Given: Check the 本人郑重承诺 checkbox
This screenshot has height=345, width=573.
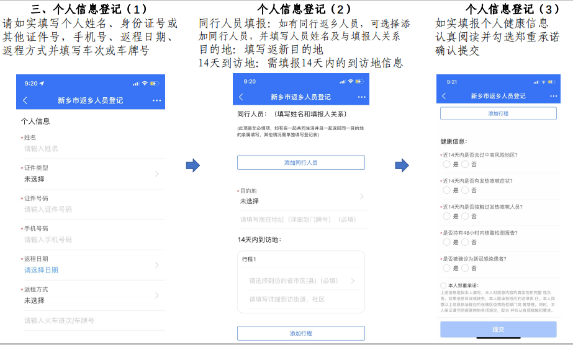Looking at the screenshot, I should pyautogui.click(x=443, y=285).
